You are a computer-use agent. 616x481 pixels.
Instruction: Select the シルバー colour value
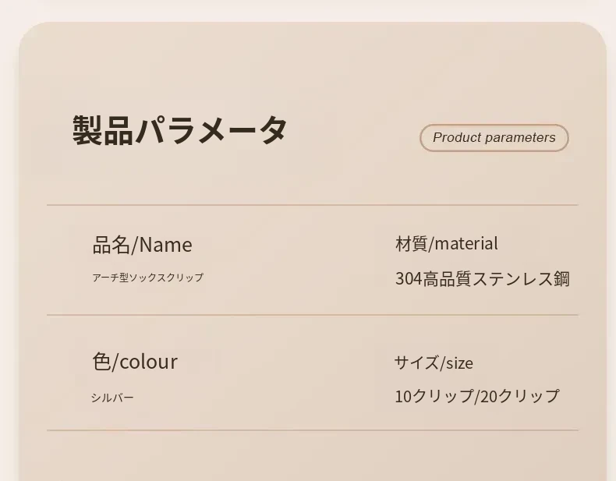112,398
